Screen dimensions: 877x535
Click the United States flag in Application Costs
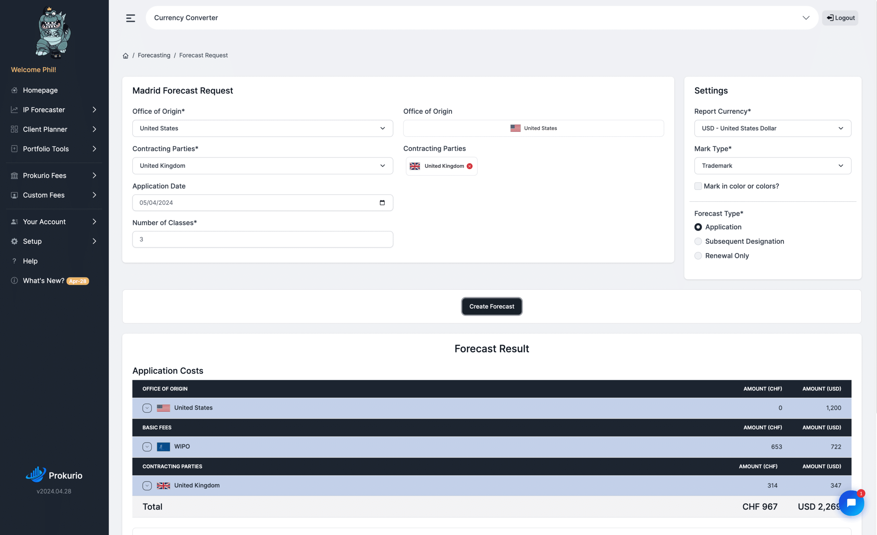[163, 408]
